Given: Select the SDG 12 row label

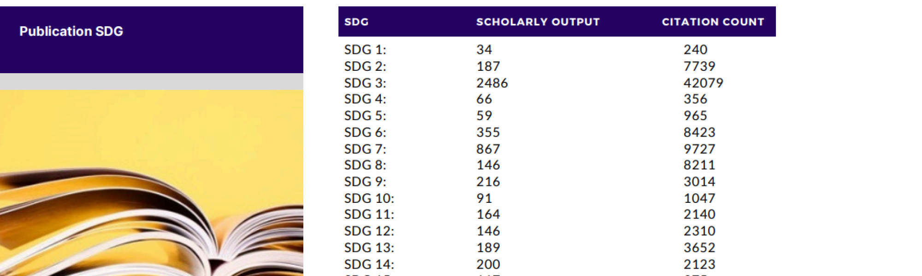Looking at the screenshot, I should coord(369,231).
